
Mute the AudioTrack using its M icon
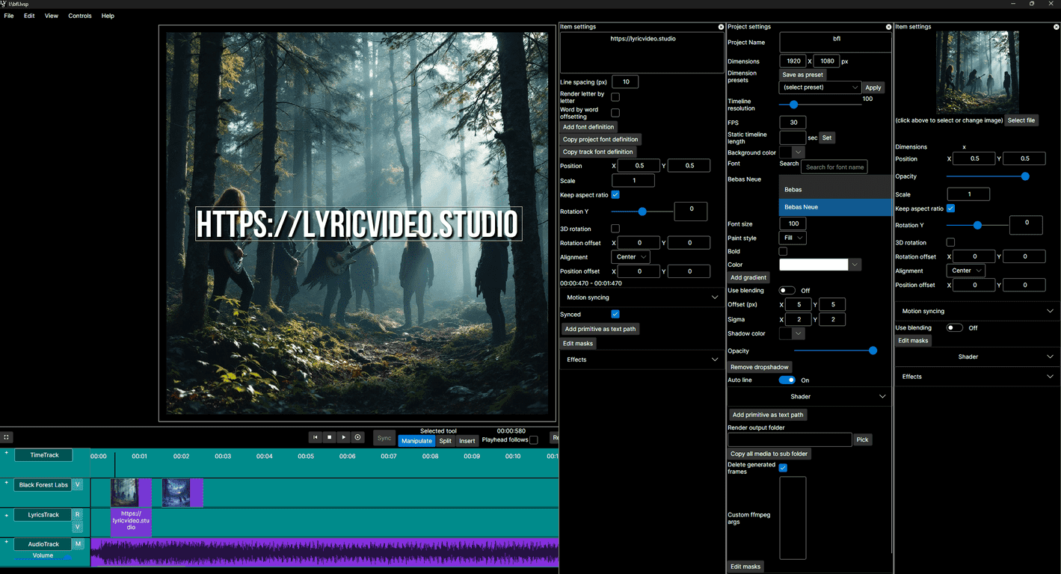pyautogui.click(x=77, y=543)
